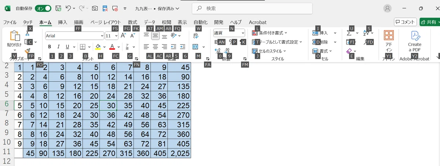Toggle Align Right for cell text
Image resolution: width=440 pixels, height=166 pixels.
point(165,47)
